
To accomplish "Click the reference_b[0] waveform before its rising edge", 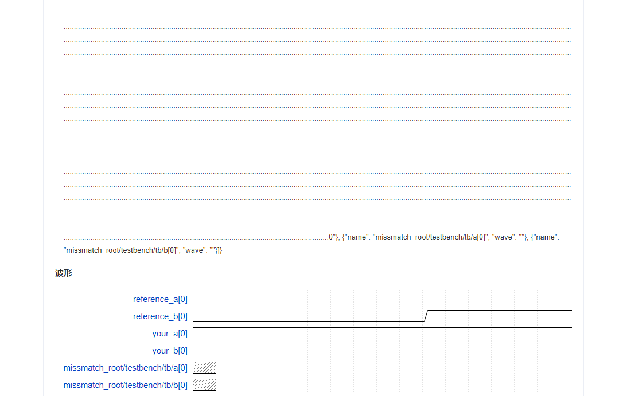I will [x=316, y=321].
